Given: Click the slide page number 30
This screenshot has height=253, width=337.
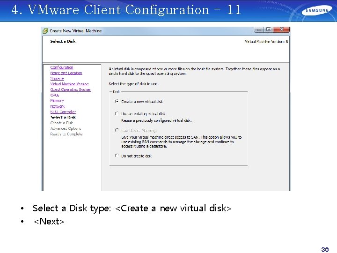Looking at the screenshot, I should (325, 249).
